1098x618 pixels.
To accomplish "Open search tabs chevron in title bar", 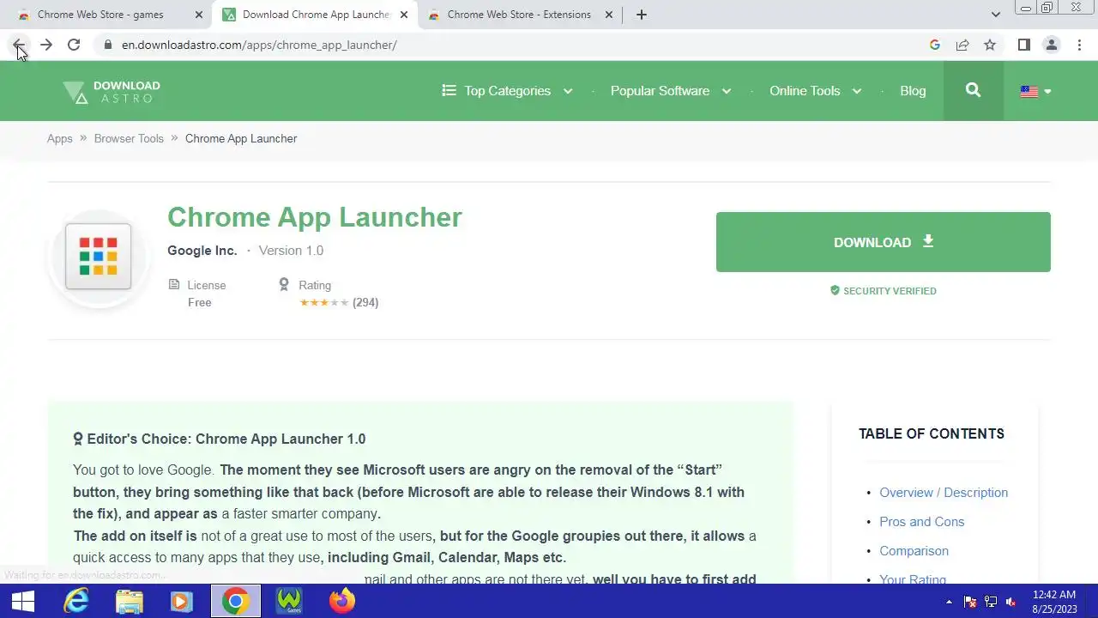I will point(995,15).
